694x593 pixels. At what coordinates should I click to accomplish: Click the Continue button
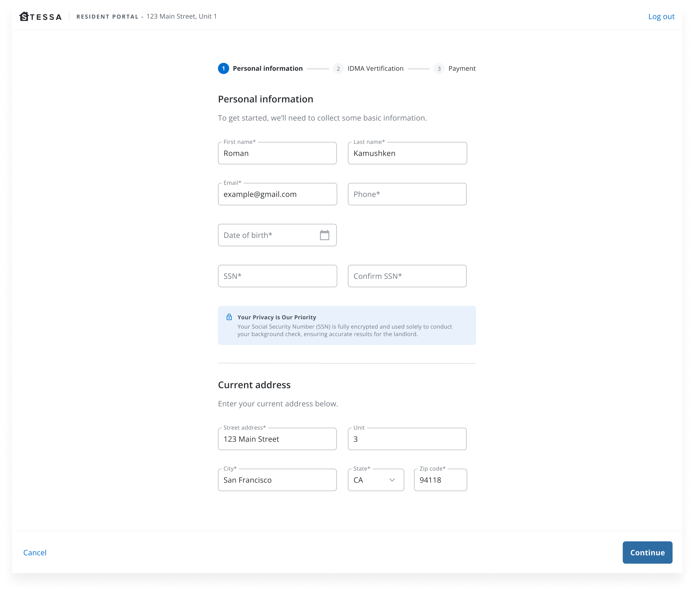pos(647,553)
